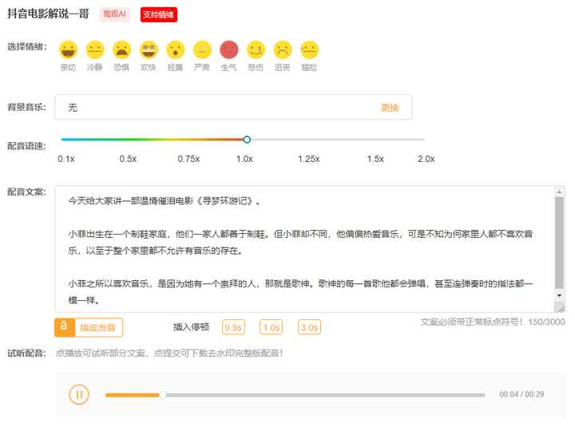Click the 插入停顿 label
Image resolution: width=575 pixels, height=427 pixels.
[191, 327]
